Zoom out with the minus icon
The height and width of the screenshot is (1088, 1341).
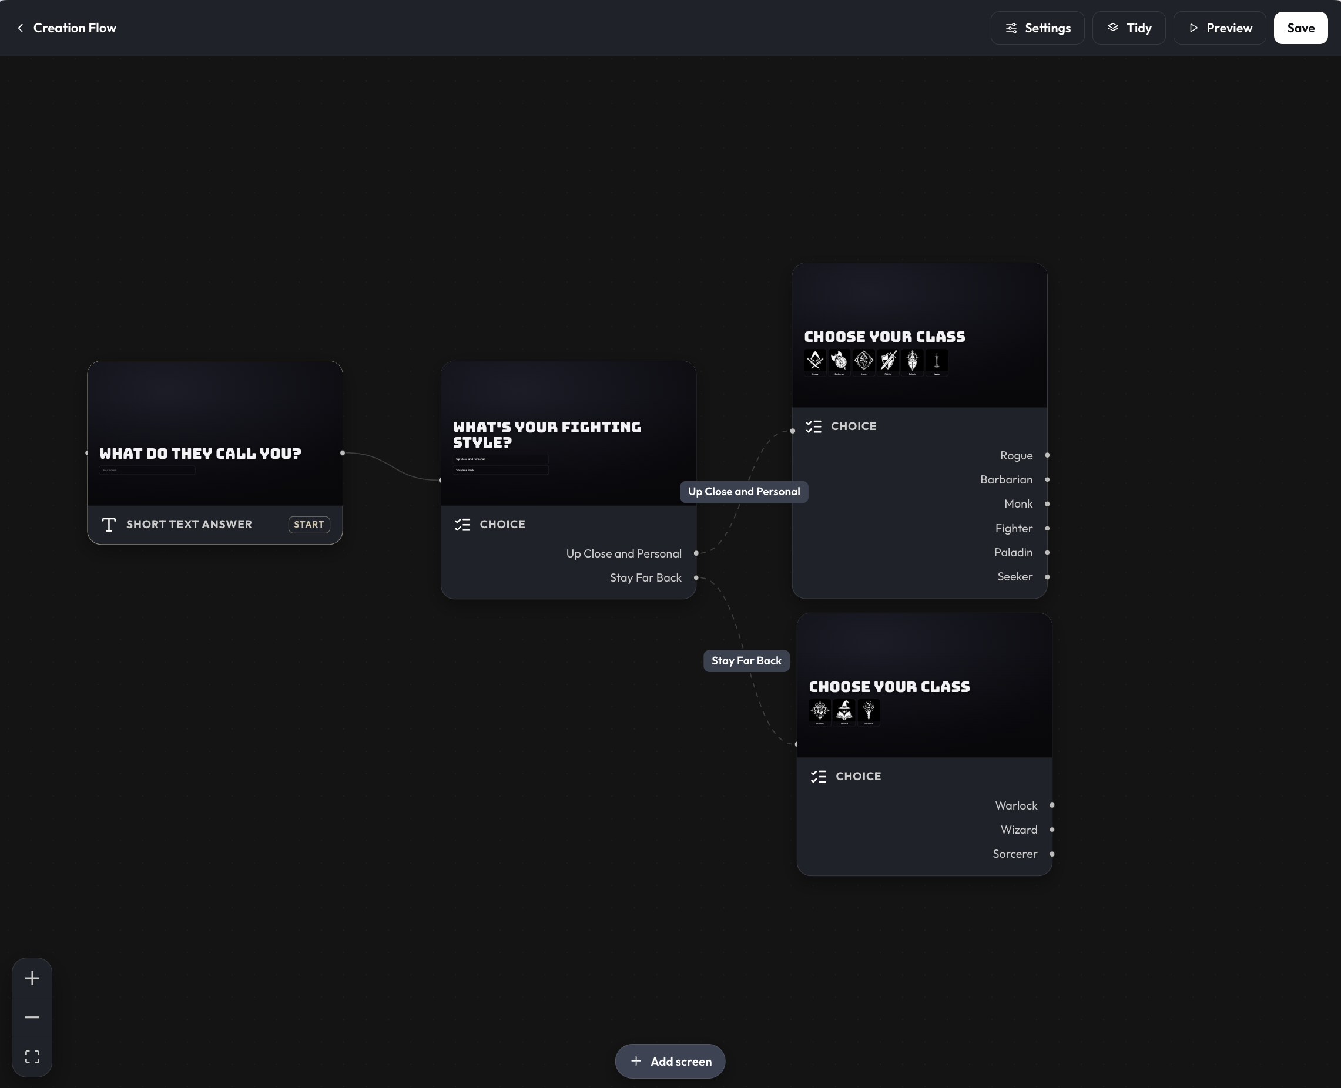[x=32, y=1017]
